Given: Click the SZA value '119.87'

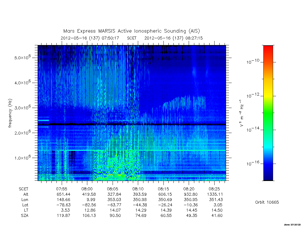Looking at the screenshot, I should point(63,216).
